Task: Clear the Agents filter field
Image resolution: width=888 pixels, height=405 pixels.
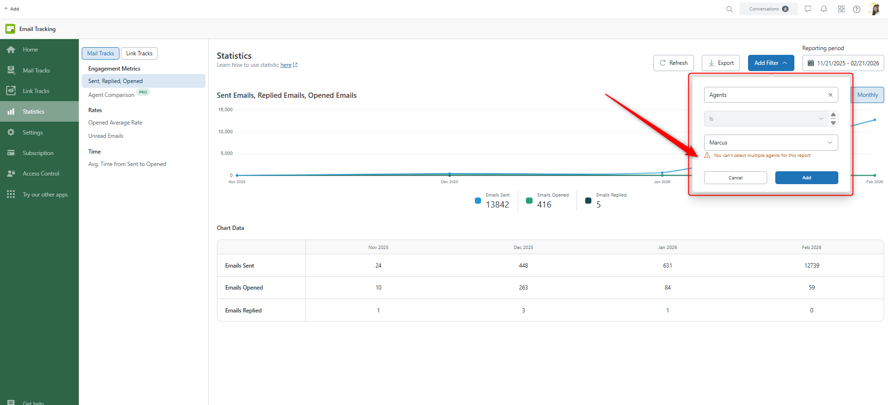Action: [x=830, y=95]
